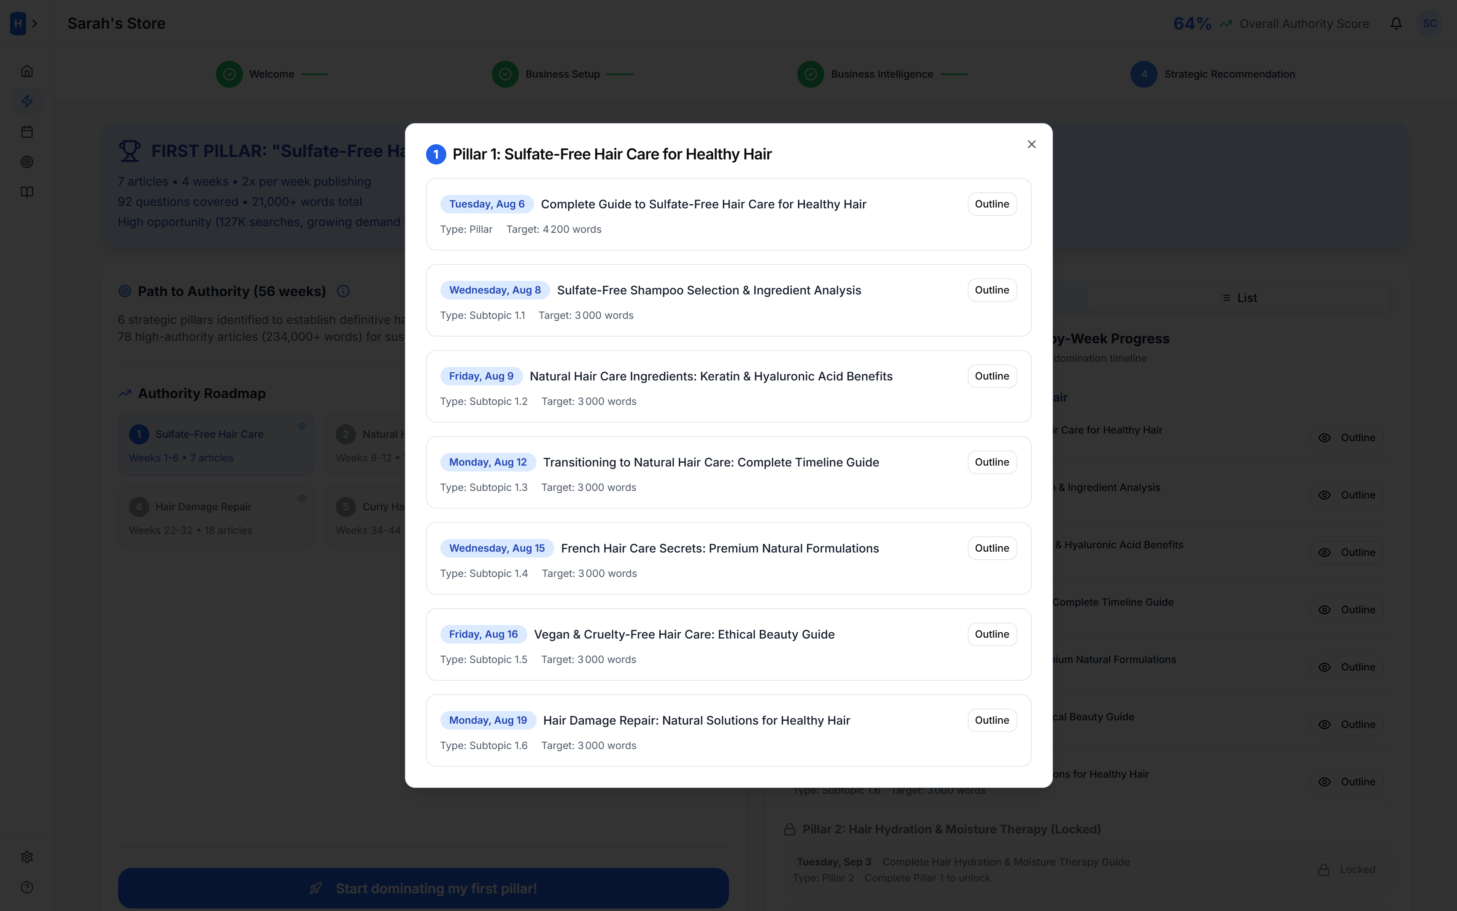
Task: Open the SC user avatar
Action: pos(1430,24)
